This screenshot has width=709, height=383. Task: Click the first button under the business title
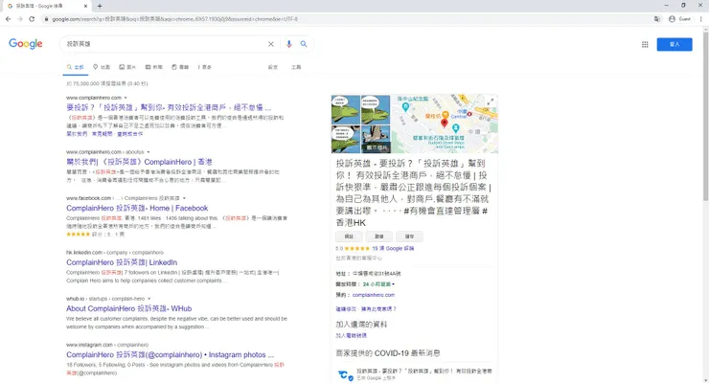[349, 237]
